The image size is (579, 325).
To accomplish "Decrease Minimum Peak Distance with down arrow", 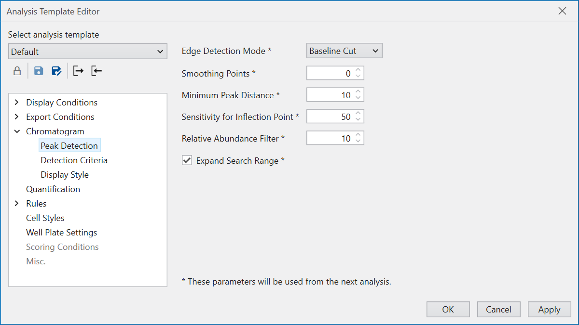I will click(358, 98).
